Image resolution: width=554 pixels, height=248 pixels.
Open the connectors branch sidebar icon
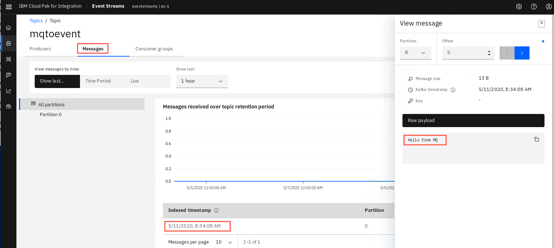[x=8, y=75]
